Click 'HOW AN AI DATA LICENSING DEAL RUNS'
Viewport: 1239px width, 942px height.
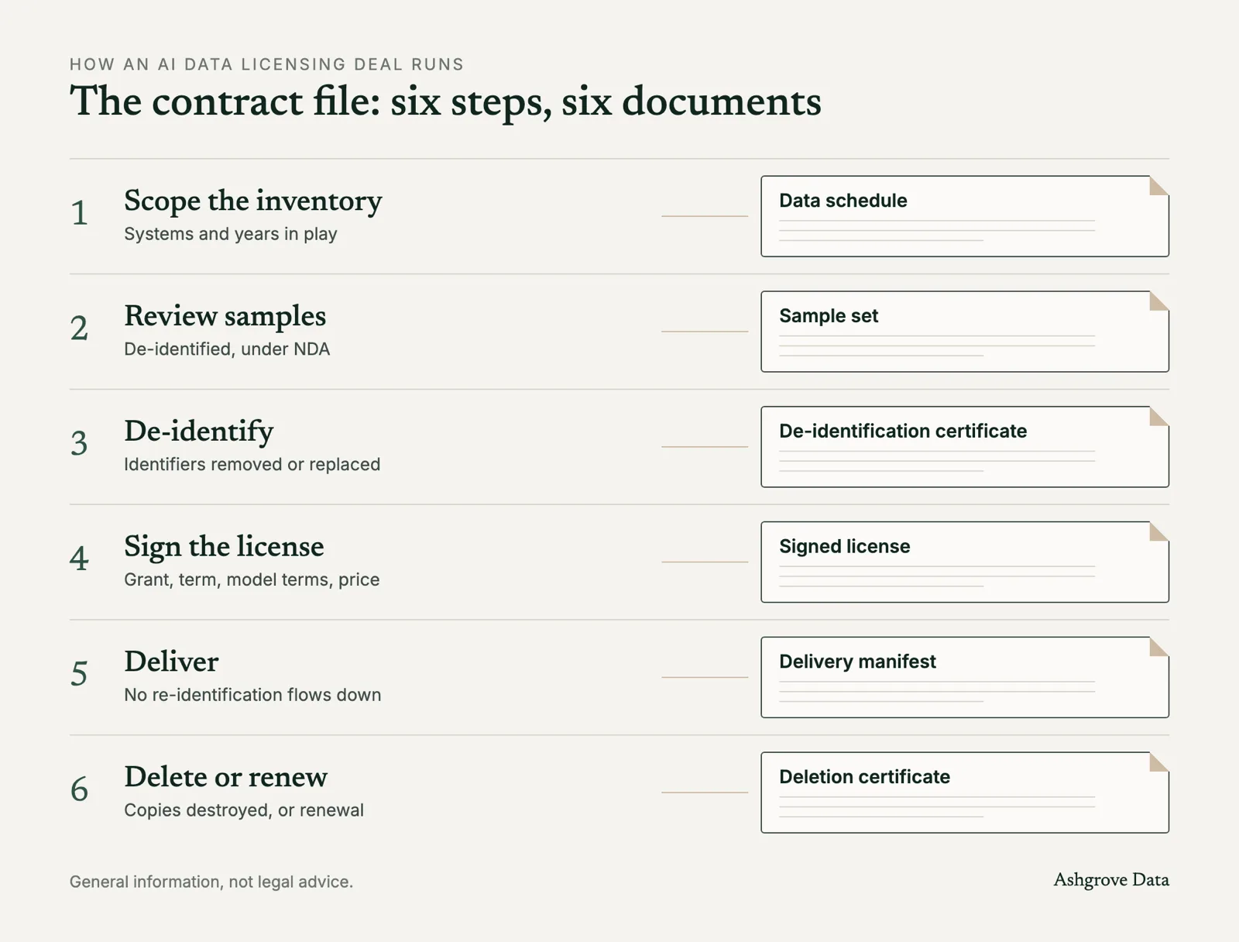click(267, 64)
